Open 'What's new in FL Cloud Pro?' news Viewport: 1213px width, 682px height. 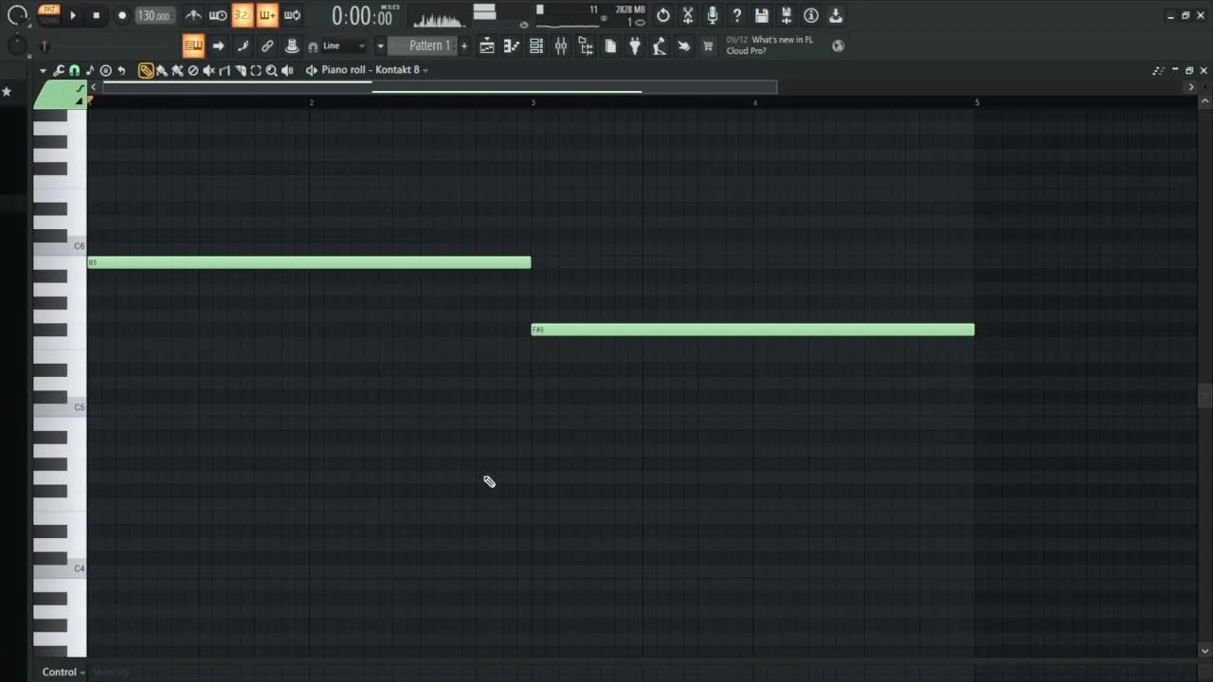pos(769,45)
